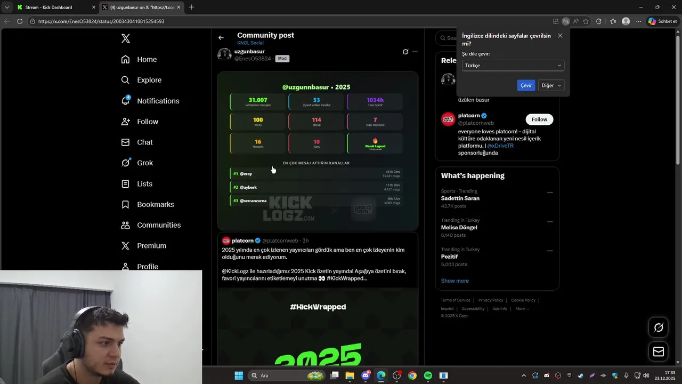This screenshot has height=384, width=682.
Task: Open more options on uzgunbasur's post
Action: click(x=415, y=52)
